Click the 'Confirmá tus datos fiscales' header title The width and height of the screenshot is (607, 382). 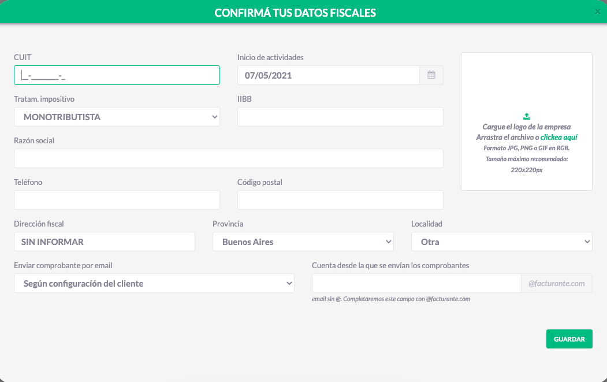295,12
